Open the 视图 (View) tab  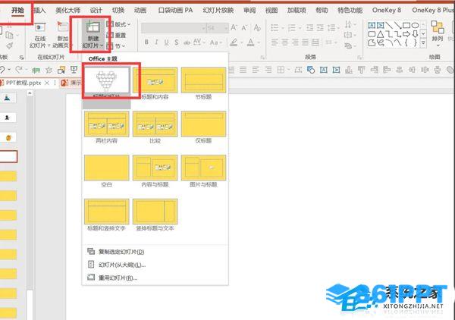point(271,11)
